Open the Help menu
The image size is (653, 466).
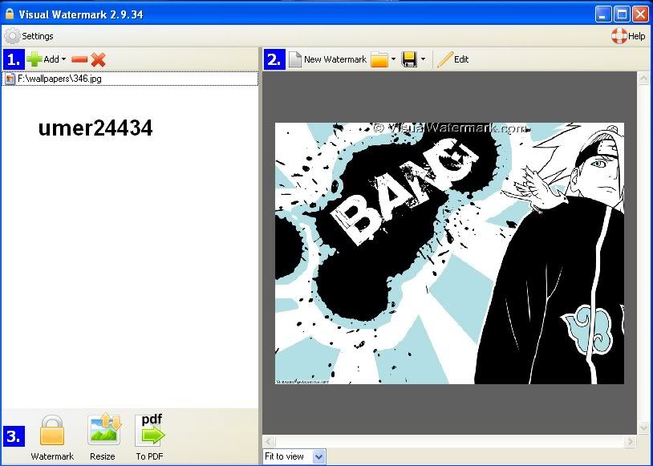(x=628, y=36)
